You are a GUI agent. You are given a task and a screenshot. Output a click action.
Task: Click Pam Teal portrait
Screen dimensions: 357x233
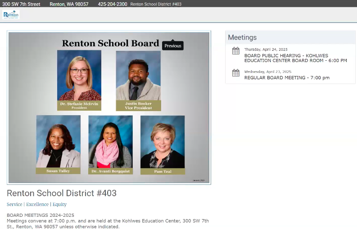point(163,142)
